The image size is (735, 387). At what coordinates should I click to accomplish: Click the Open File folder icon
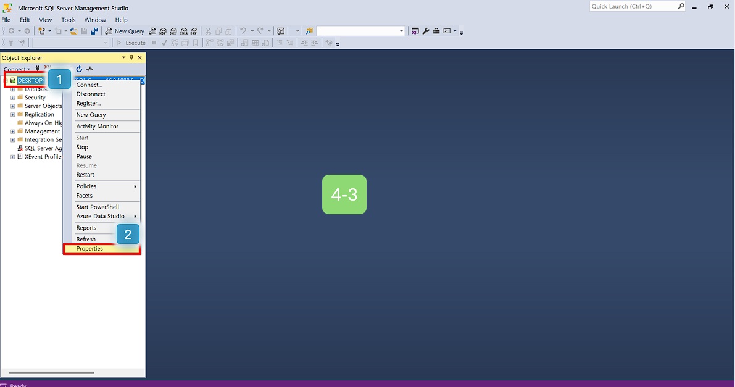(74, 31)
